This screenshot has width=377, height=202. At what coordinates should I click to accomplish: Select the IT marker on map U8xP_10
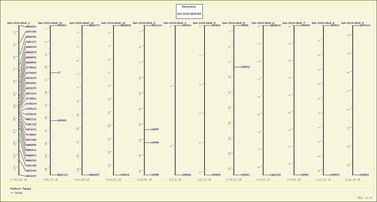59,73
